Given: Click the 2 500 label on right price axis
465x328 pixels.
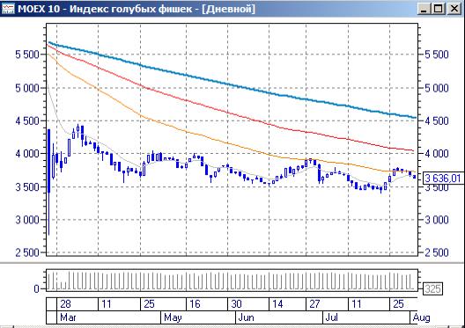Looking at the screenshot, I should tap(437, 252).
